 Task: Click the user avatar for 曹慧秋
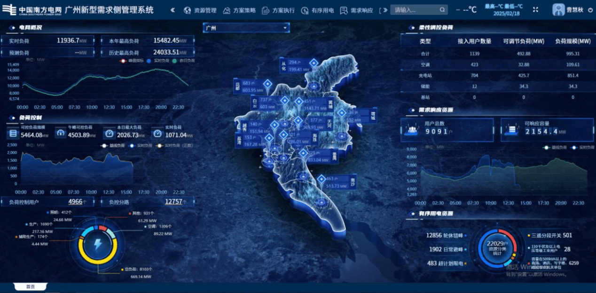[558, 10]
